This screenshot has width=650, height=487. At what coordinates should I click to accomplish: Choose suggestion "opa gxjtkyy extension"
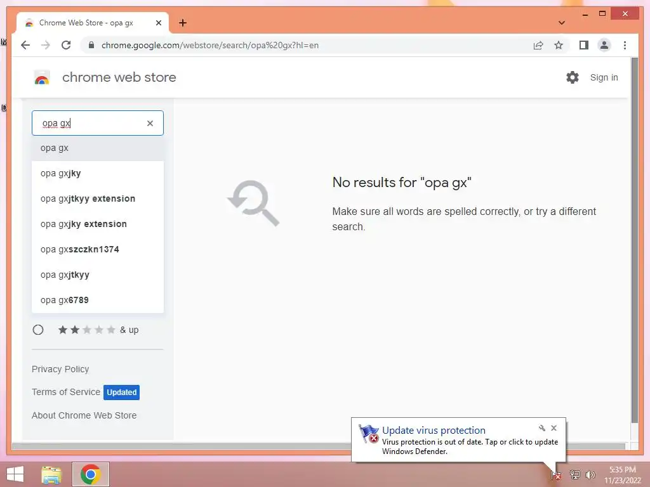tap(97, 198)
